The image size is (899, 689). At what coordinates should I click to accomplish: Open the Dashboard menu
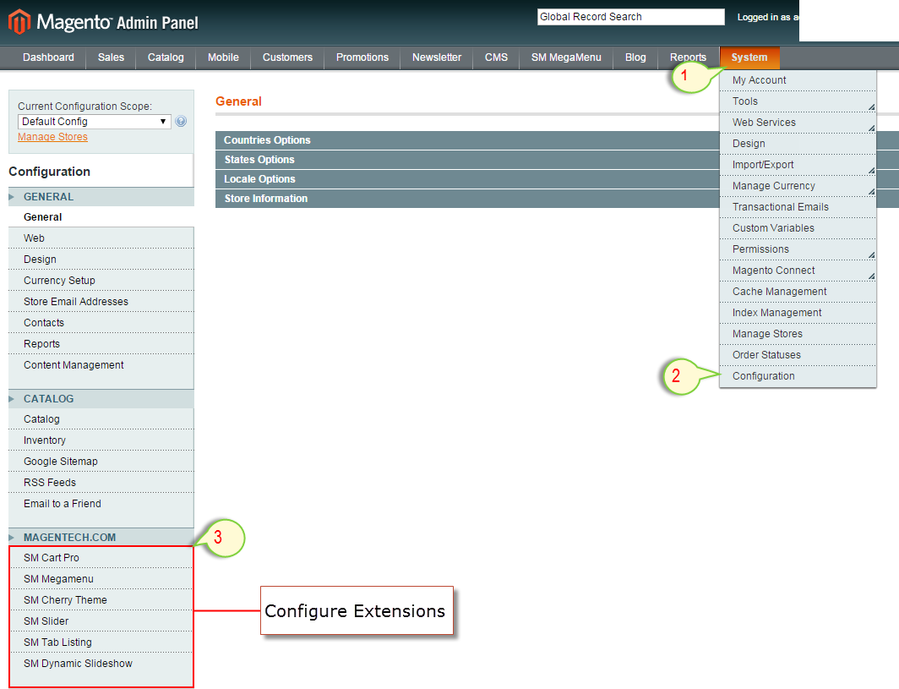point(48,57)
